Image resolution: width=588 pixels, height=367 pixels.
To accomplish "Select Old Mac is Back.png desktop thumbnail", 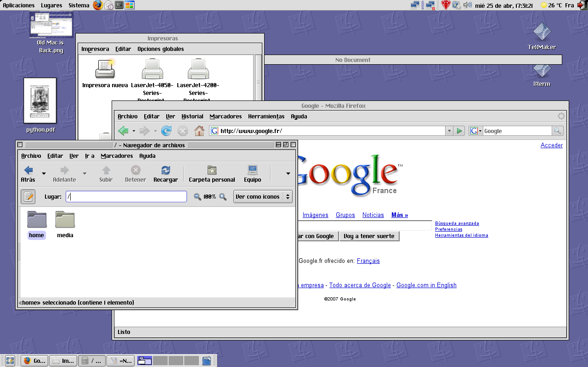I will (51, 25).
